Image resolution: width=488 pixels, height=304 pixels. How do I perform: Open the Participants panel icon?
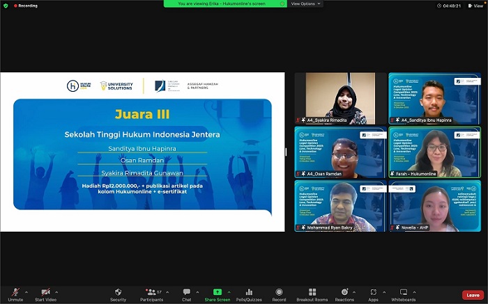point(151,292)
